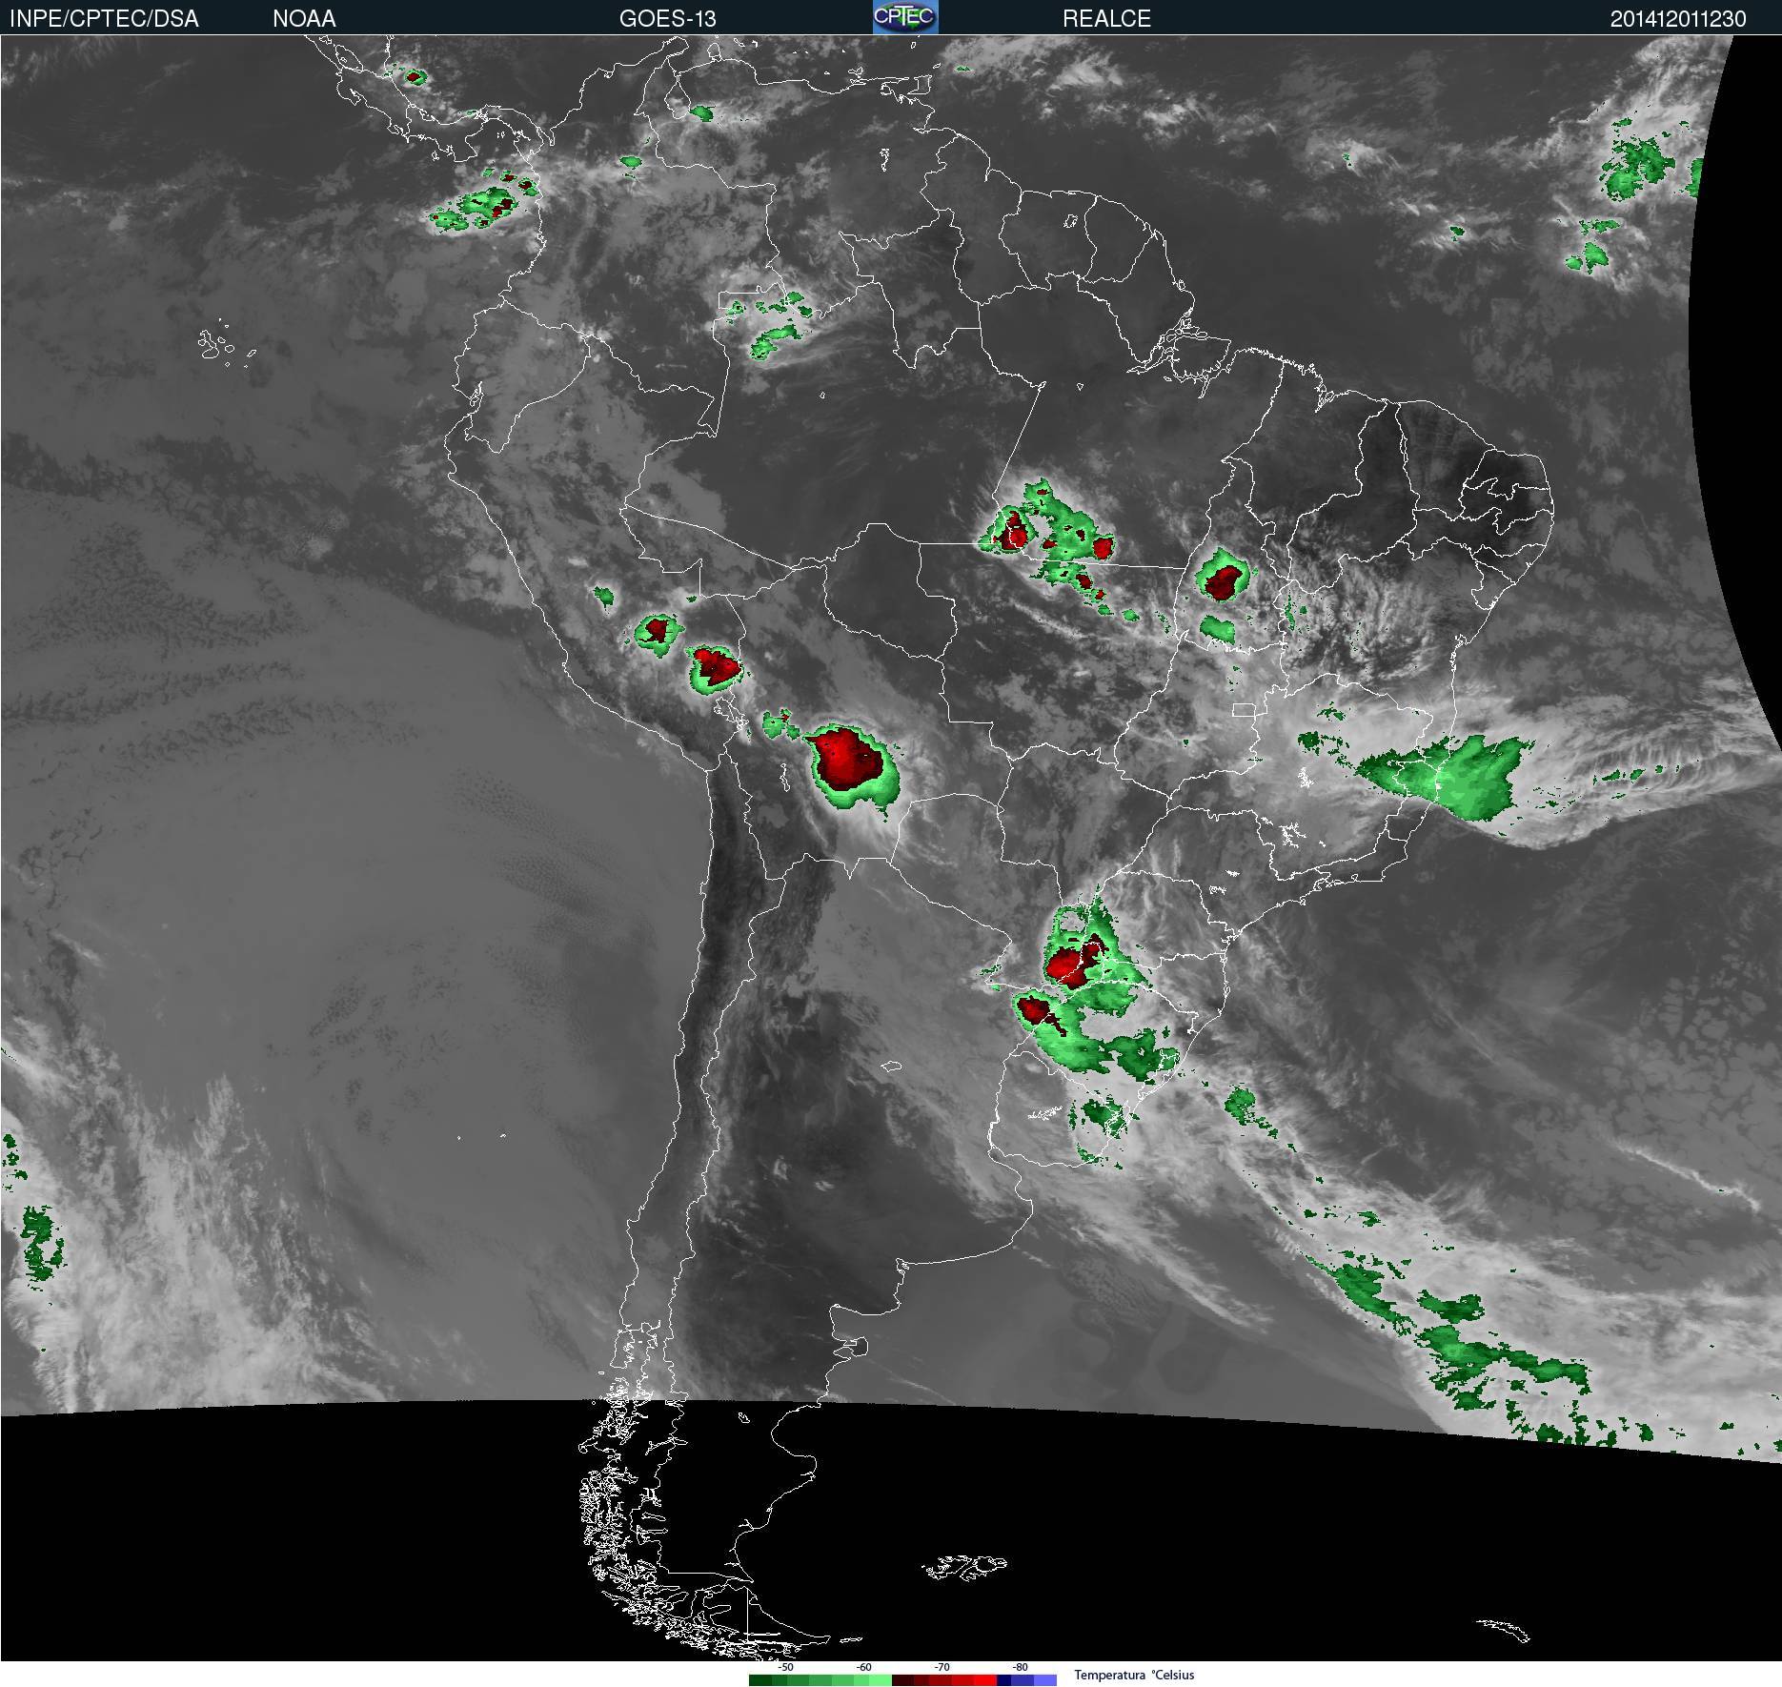Pick the bright red legend swatch

[985, 1680]
